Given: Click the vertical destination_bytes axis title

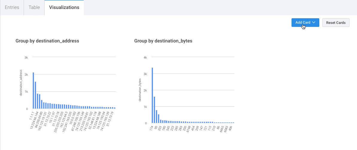Looking at the screenshot, I should click(x=140, y=90).
